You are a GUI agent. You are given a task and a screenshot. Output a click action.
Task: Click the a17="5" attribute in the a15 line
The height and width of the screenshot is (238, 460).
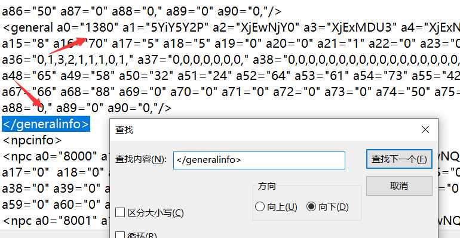[135, 44]
